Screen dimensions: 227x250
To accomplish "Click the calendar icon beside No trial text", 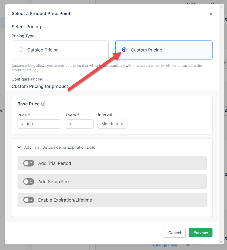I will coord(188,244).
